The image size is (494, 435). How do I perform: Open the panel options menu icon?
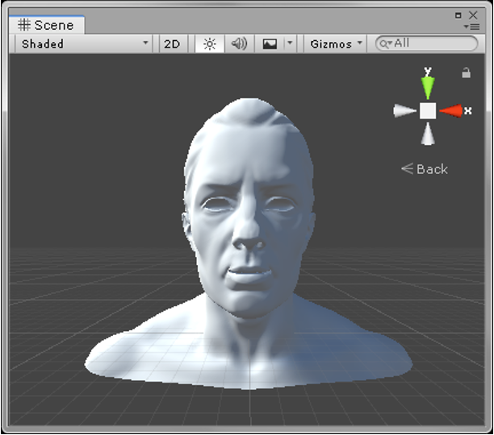pos(471,27)
